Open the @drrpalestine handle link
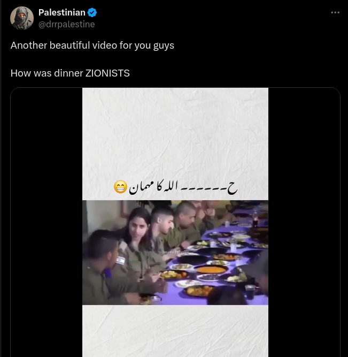The image size is (348, 357). point(66,24)
